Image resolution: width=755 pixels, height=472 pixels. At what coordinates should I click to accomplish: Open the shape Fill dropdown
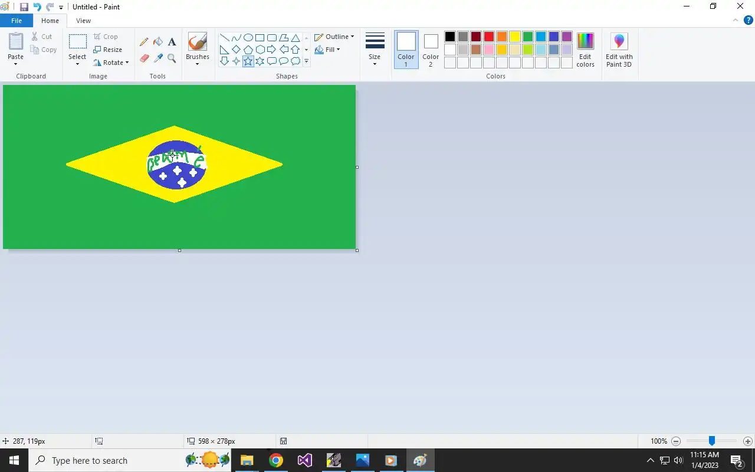(x=327, y=50)
